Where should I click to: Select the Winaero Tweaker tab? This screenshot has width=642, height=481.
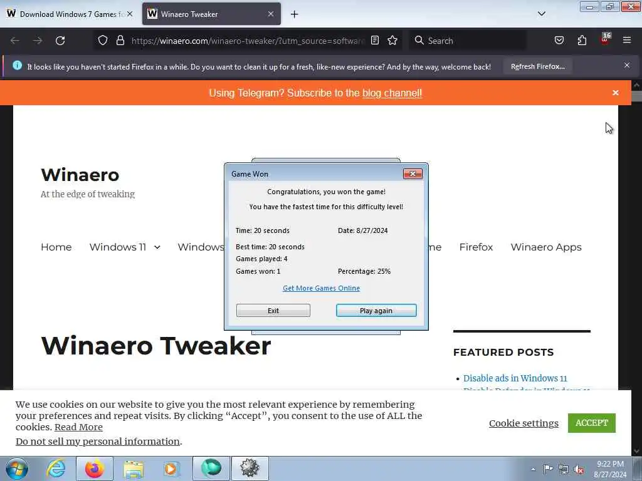pyautogui.click(x=211, y=14)
